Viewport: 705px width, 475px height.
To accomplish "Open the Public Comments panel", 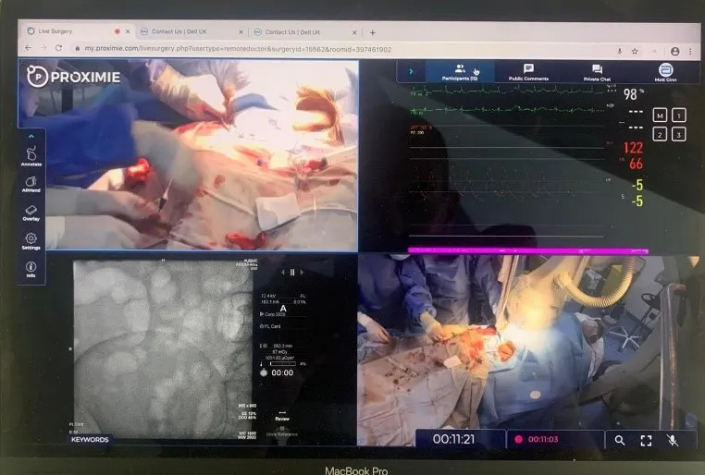I will click(528, 72).
